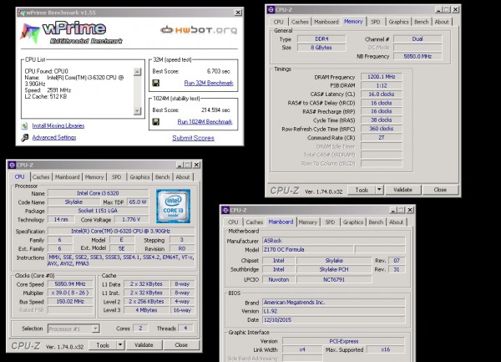Open Caches tab in Mainboard window

click(x=255, y=222)
